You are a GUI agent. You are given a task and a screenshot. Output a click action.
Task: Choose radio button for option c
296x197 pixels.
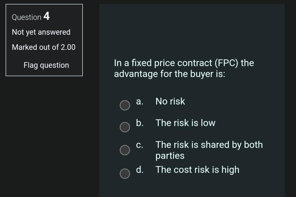125,150
